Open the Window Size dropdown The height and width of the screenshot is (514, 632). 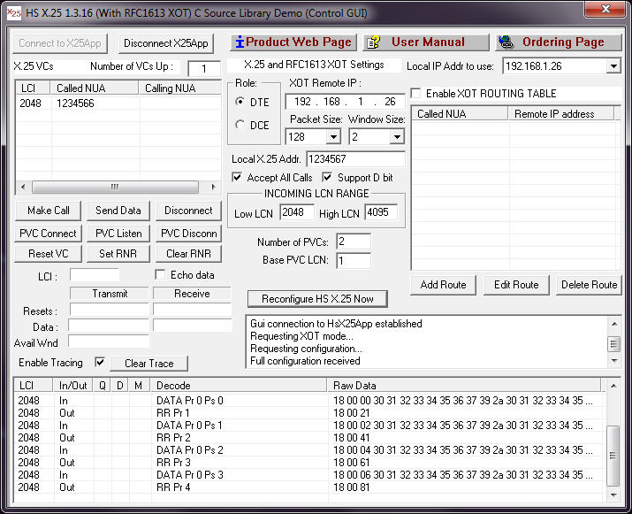click(396, 137)
